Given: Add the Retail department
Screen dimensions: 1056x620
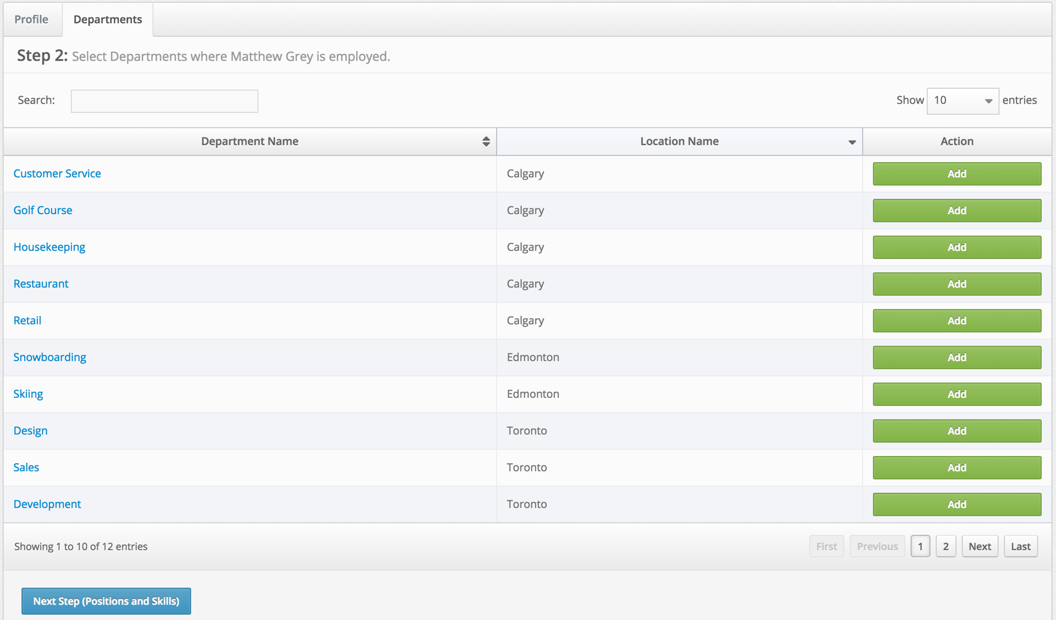Looking at the screenshot, I should [x=956, y=320].
